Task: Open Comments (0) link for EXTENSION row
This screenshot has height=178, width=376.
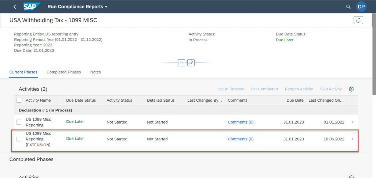Action: pos(241,139)
